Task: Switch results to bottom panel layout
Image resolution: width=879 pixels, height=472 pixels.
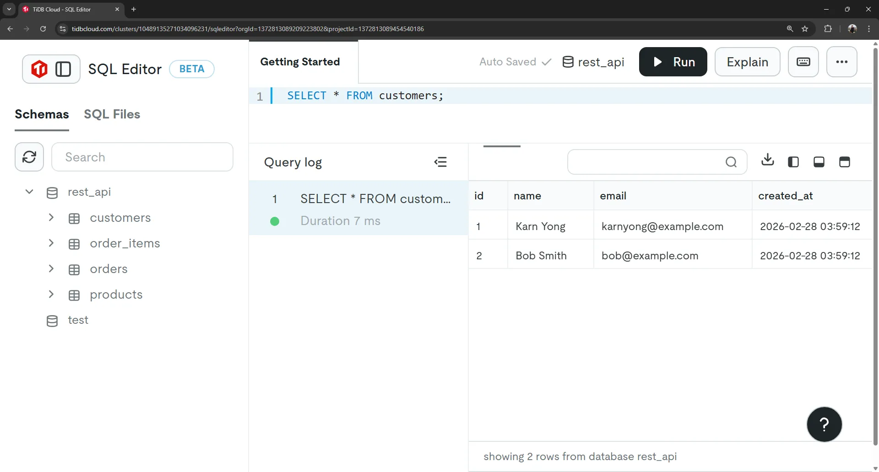Action: 819,162
